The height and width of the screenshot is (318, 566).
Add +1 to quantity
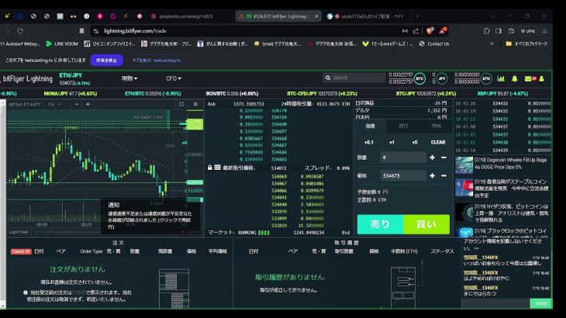pyautogui.click(x=392, y=142)
